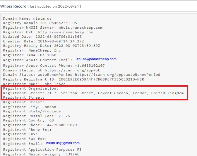Select the Registrant State/Province: line
This screenshot has height=156, width=197.
[x=33, y=111]
